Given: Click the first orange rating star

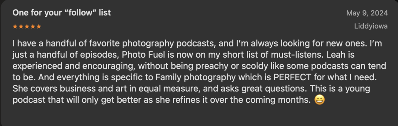Looking at the screenshot, I should 15,27.
